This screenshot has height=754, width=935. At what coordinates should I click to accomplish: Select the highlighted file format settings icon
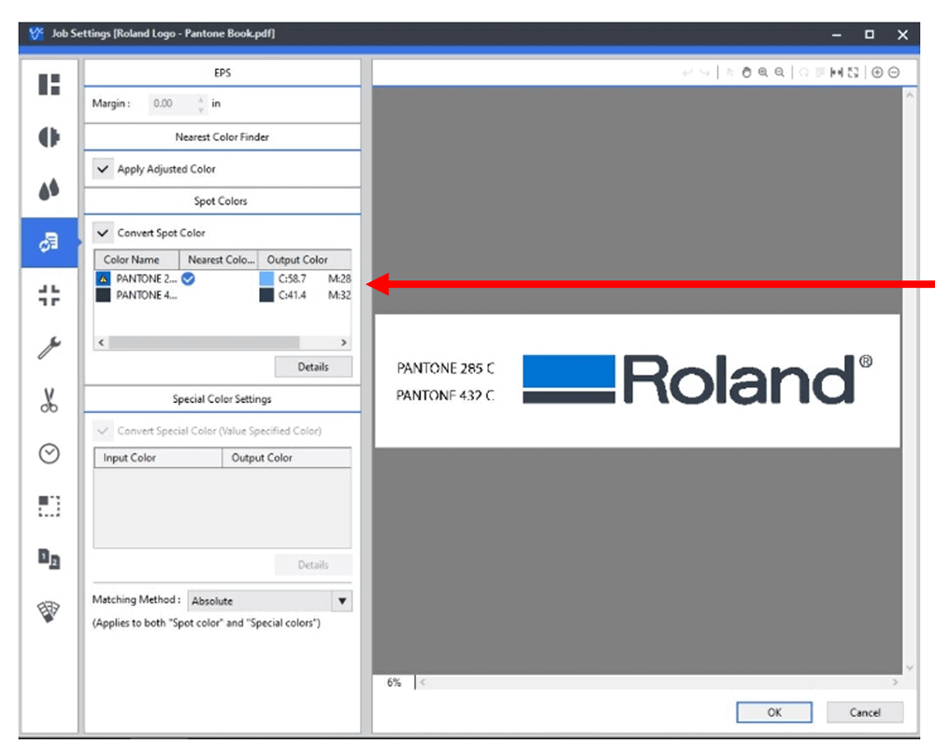pyautogui.click(x=49, y=242)
